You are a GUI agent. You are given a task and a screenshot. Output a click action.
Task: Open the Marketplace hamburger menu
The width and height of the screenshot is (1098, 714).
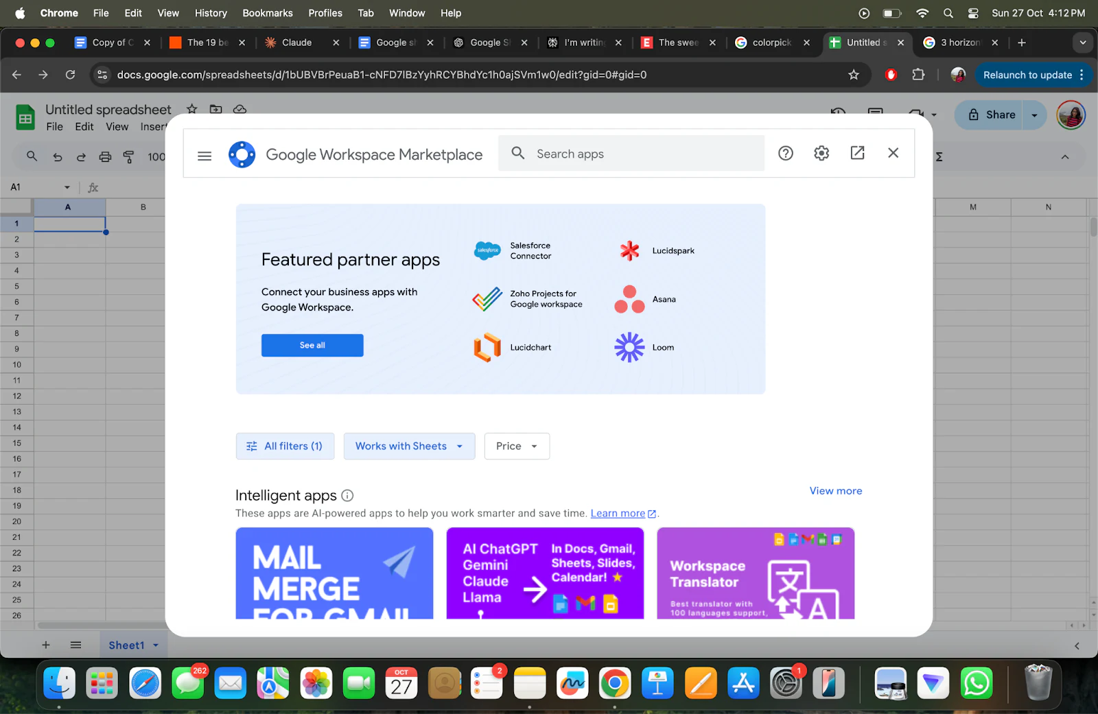pos(205,156)
